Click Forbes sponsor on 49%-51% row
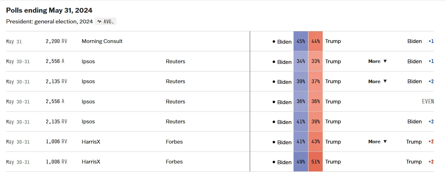446x173 pixels. (x=174, y=162)
